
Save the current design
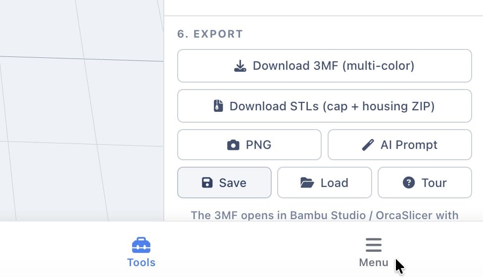[x=224, y=183]
